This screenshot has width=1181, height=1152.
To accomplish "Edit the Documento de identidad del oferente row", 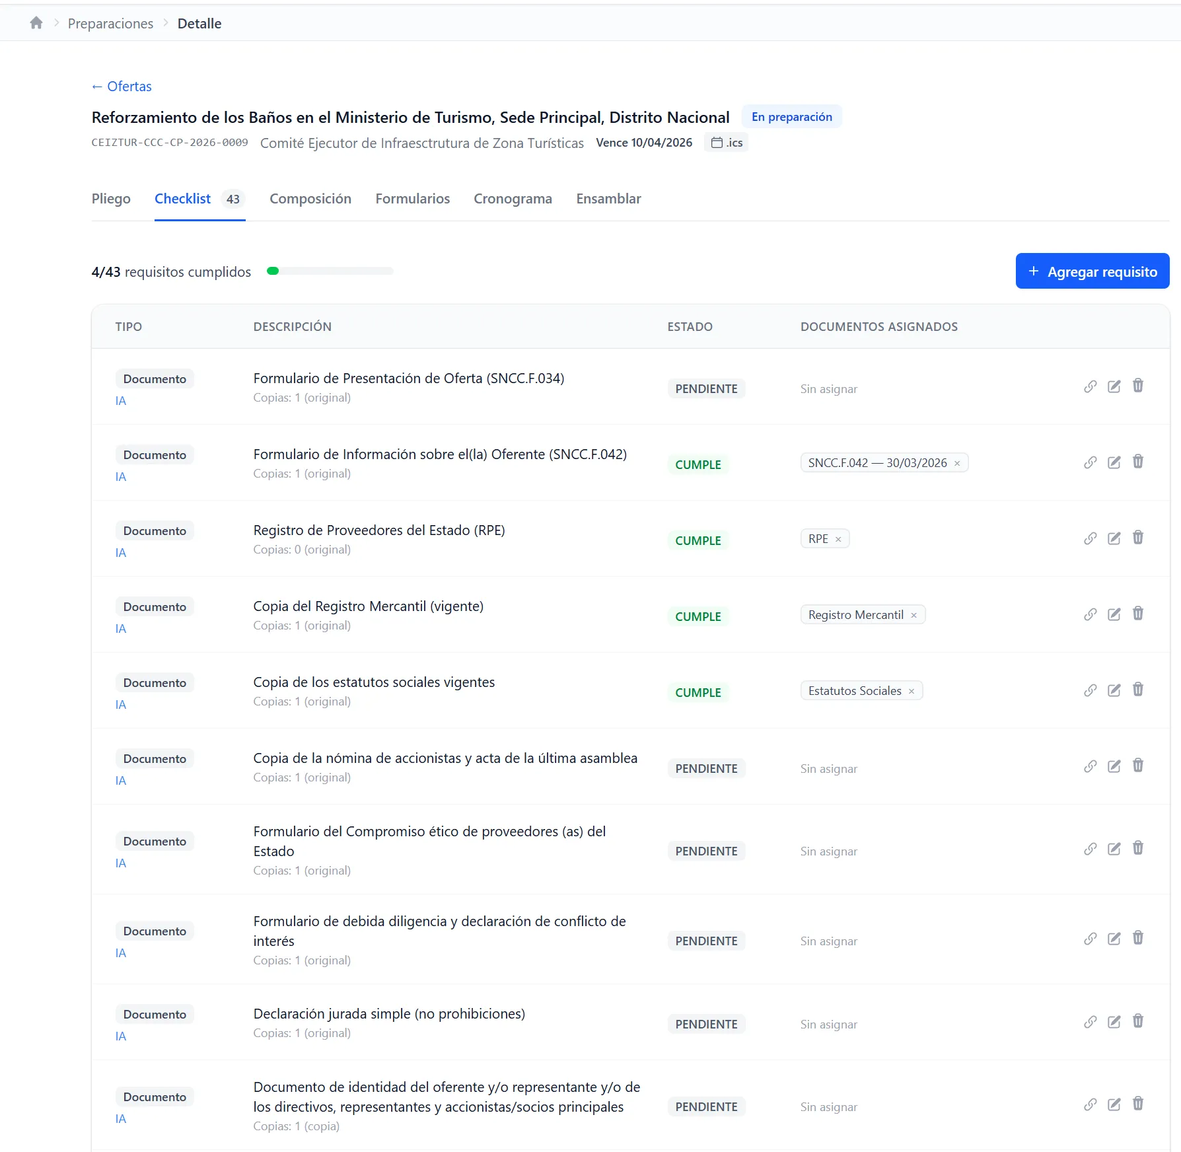I will click(1114, 1104).
